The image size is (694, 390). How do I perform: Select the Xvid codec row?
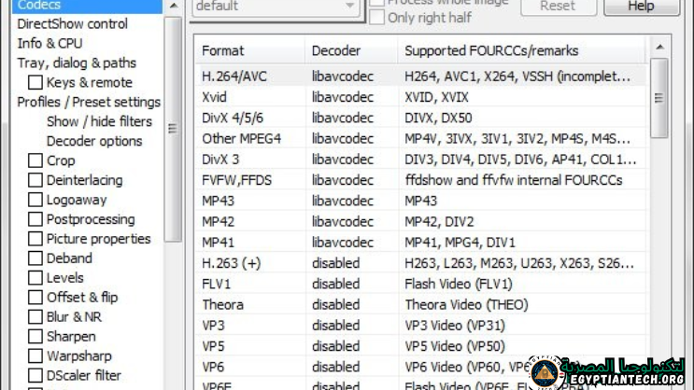[x=215, y=97]
